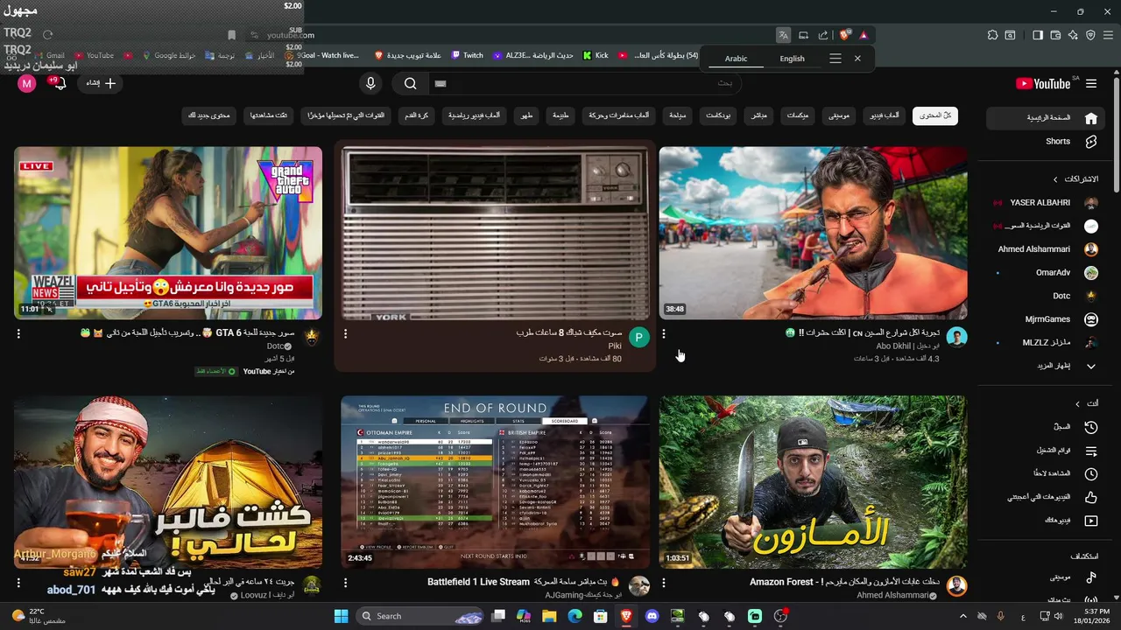Open options menu for Amazon Forest video
The height and width of the screenshot is (630, 1121).
[x=664, y=582]
